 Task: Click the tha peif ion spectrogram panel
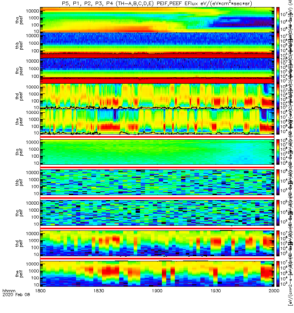point(157,152)
